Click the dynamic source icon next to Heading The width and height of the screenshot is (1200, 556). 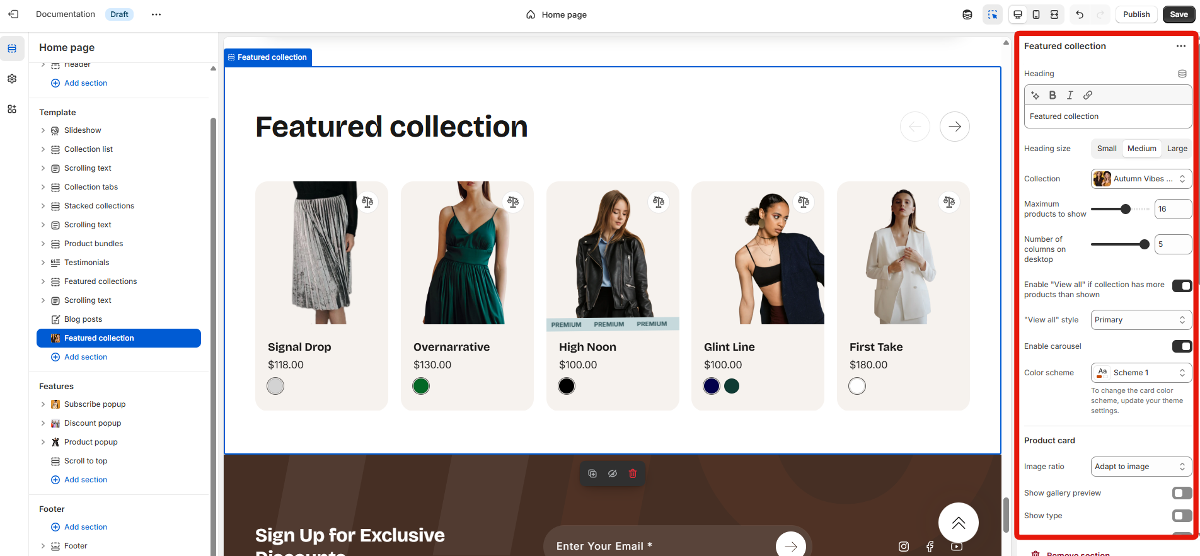1182,74
